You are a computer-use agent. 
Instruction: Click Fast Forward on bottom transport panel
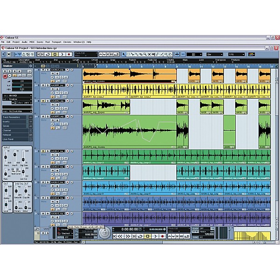tap(127, 237)
